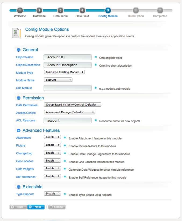Collapse the Extensible section minus icon
This screenshot has width=182, height=221.
(19, 187)
